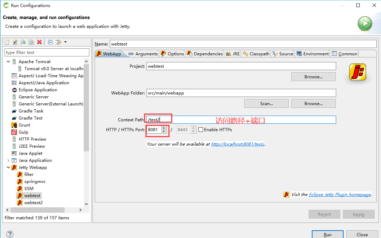Click the New prototype configuration icon
Image resolution: width=381 pixels, height=238 pixels.
pyautogui.click(x=15, y=42)
